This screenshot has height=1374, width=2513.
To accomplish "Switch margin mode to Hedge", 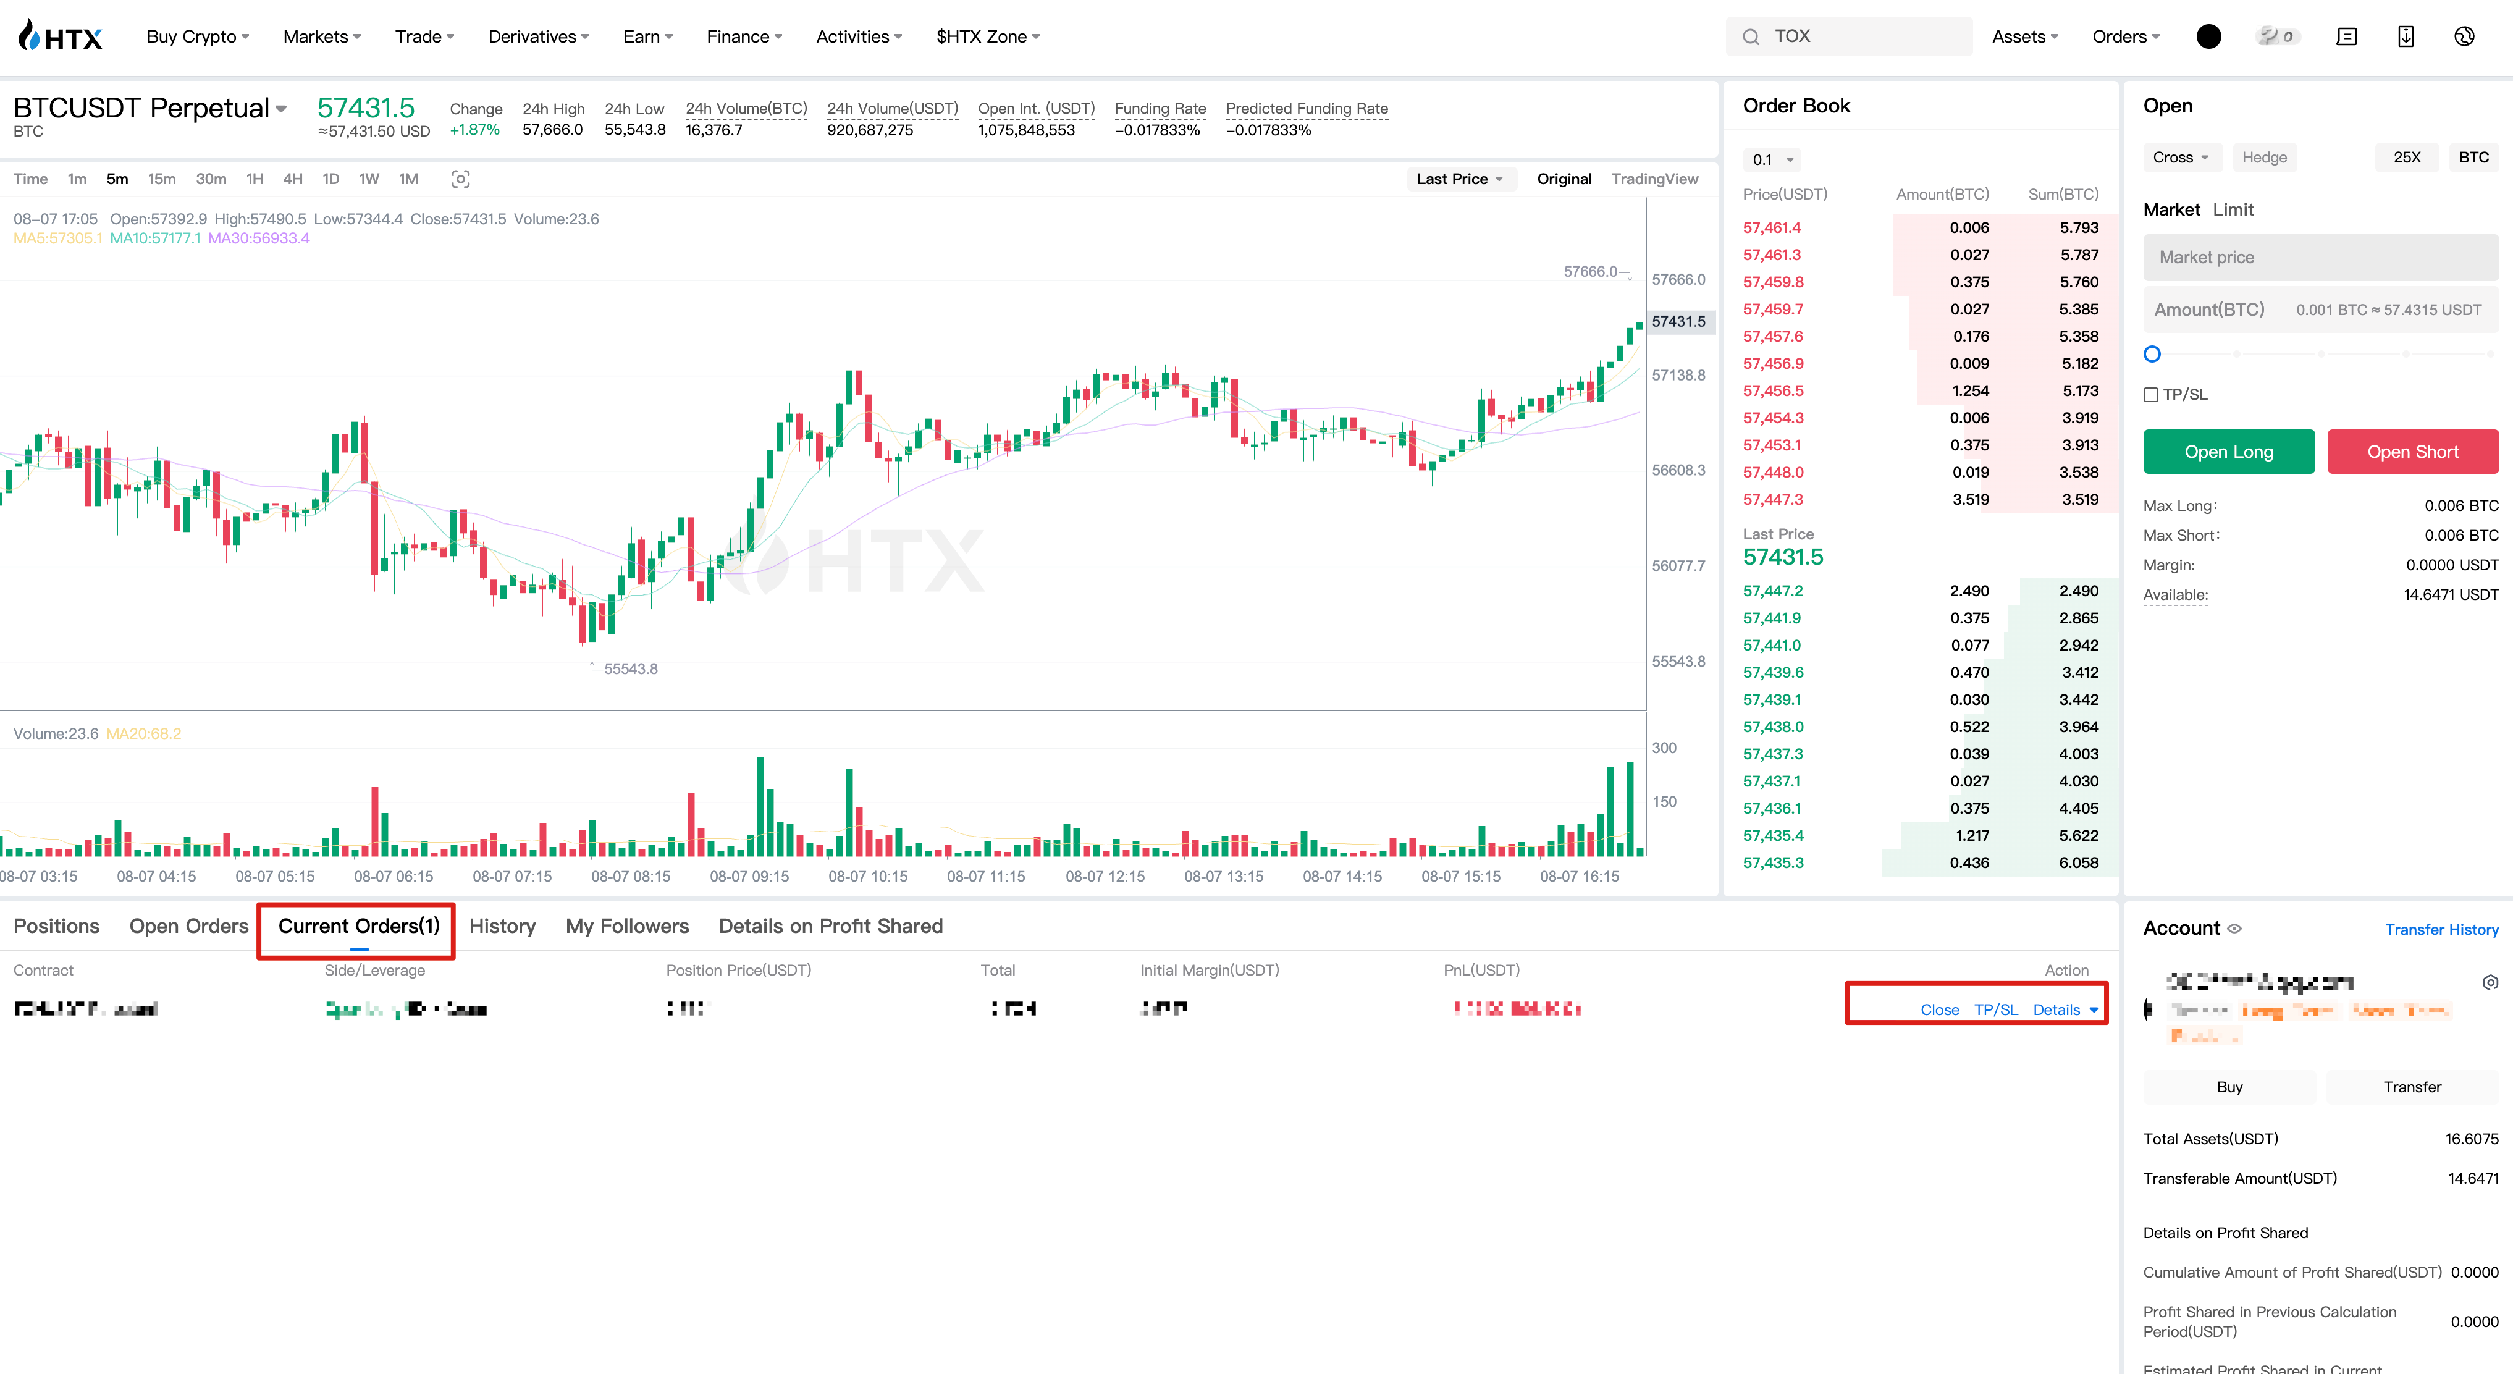I will point(2264,157).
